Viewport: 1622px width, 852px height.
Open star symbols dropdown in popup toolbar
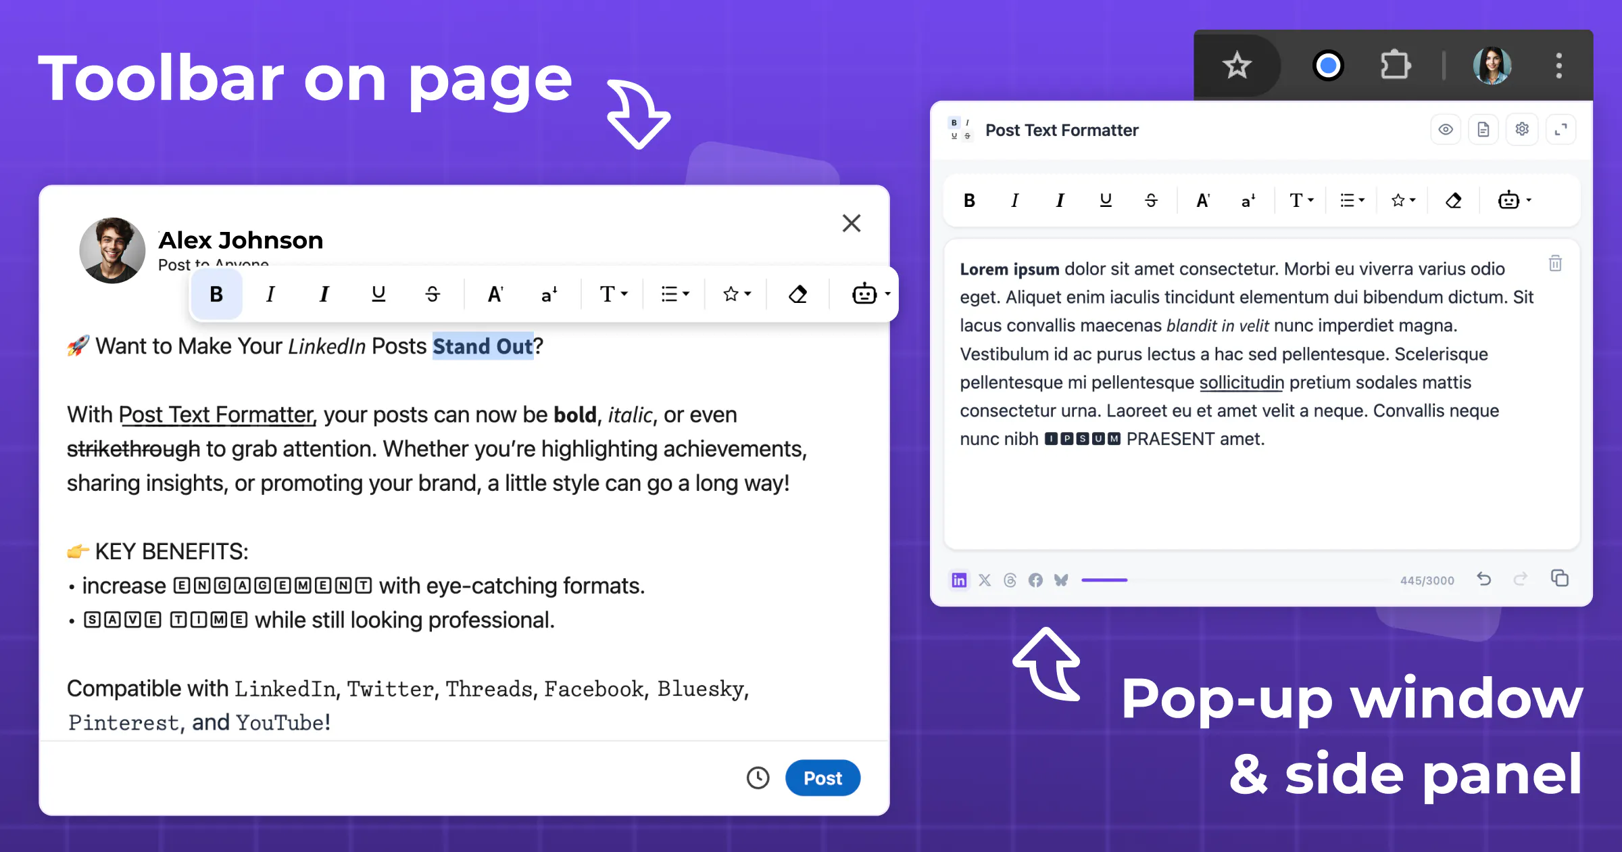point(1403,200)
